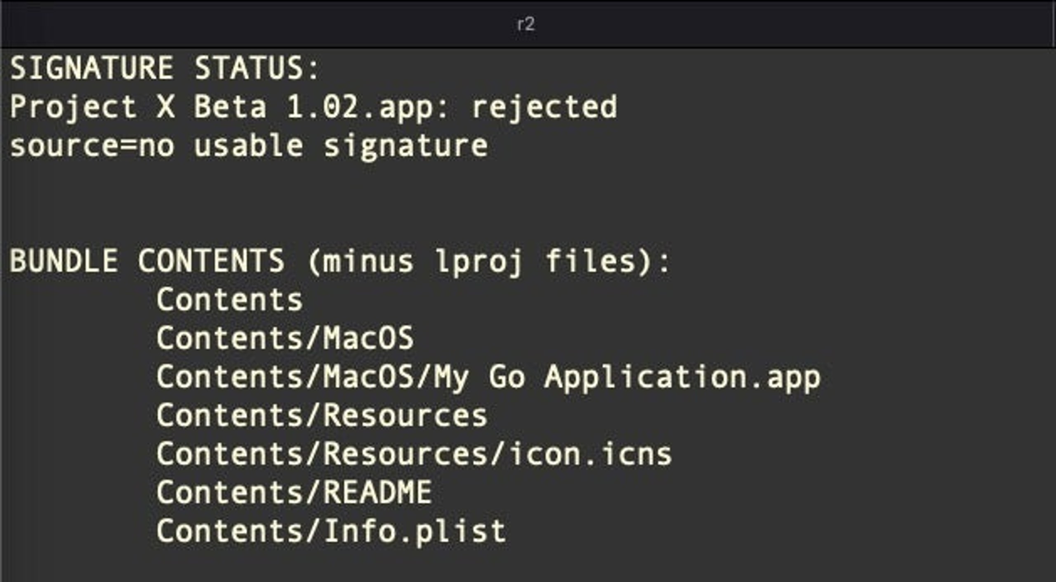1056x582 pixels.
Task: Click the SIGNATURE STATUS heading
Action: (165, 68)
